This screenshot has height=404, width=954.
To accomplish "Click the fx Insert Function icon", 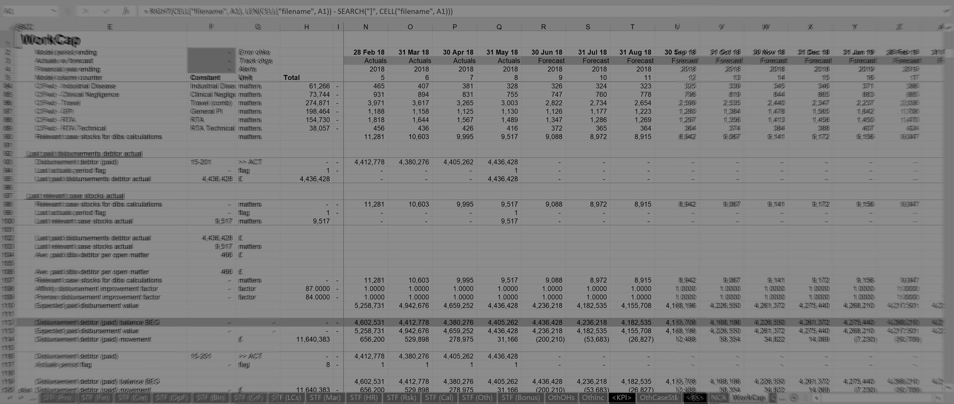I will (126, 11).
